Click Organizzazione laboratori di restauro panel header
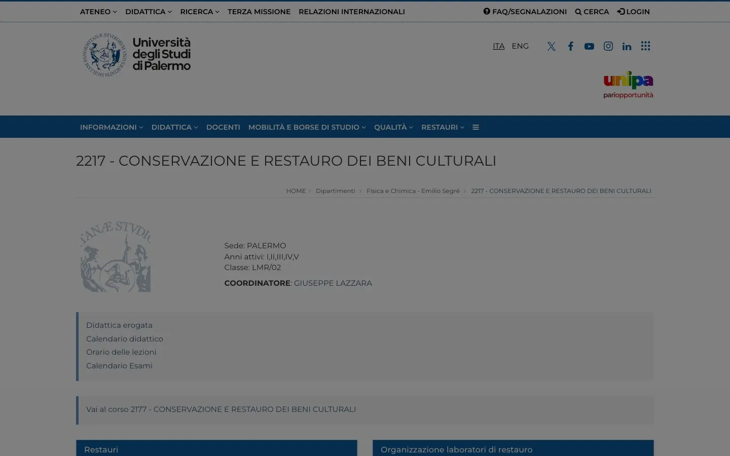The height and width of the screenshot is (456, 730). click(513, 449)
